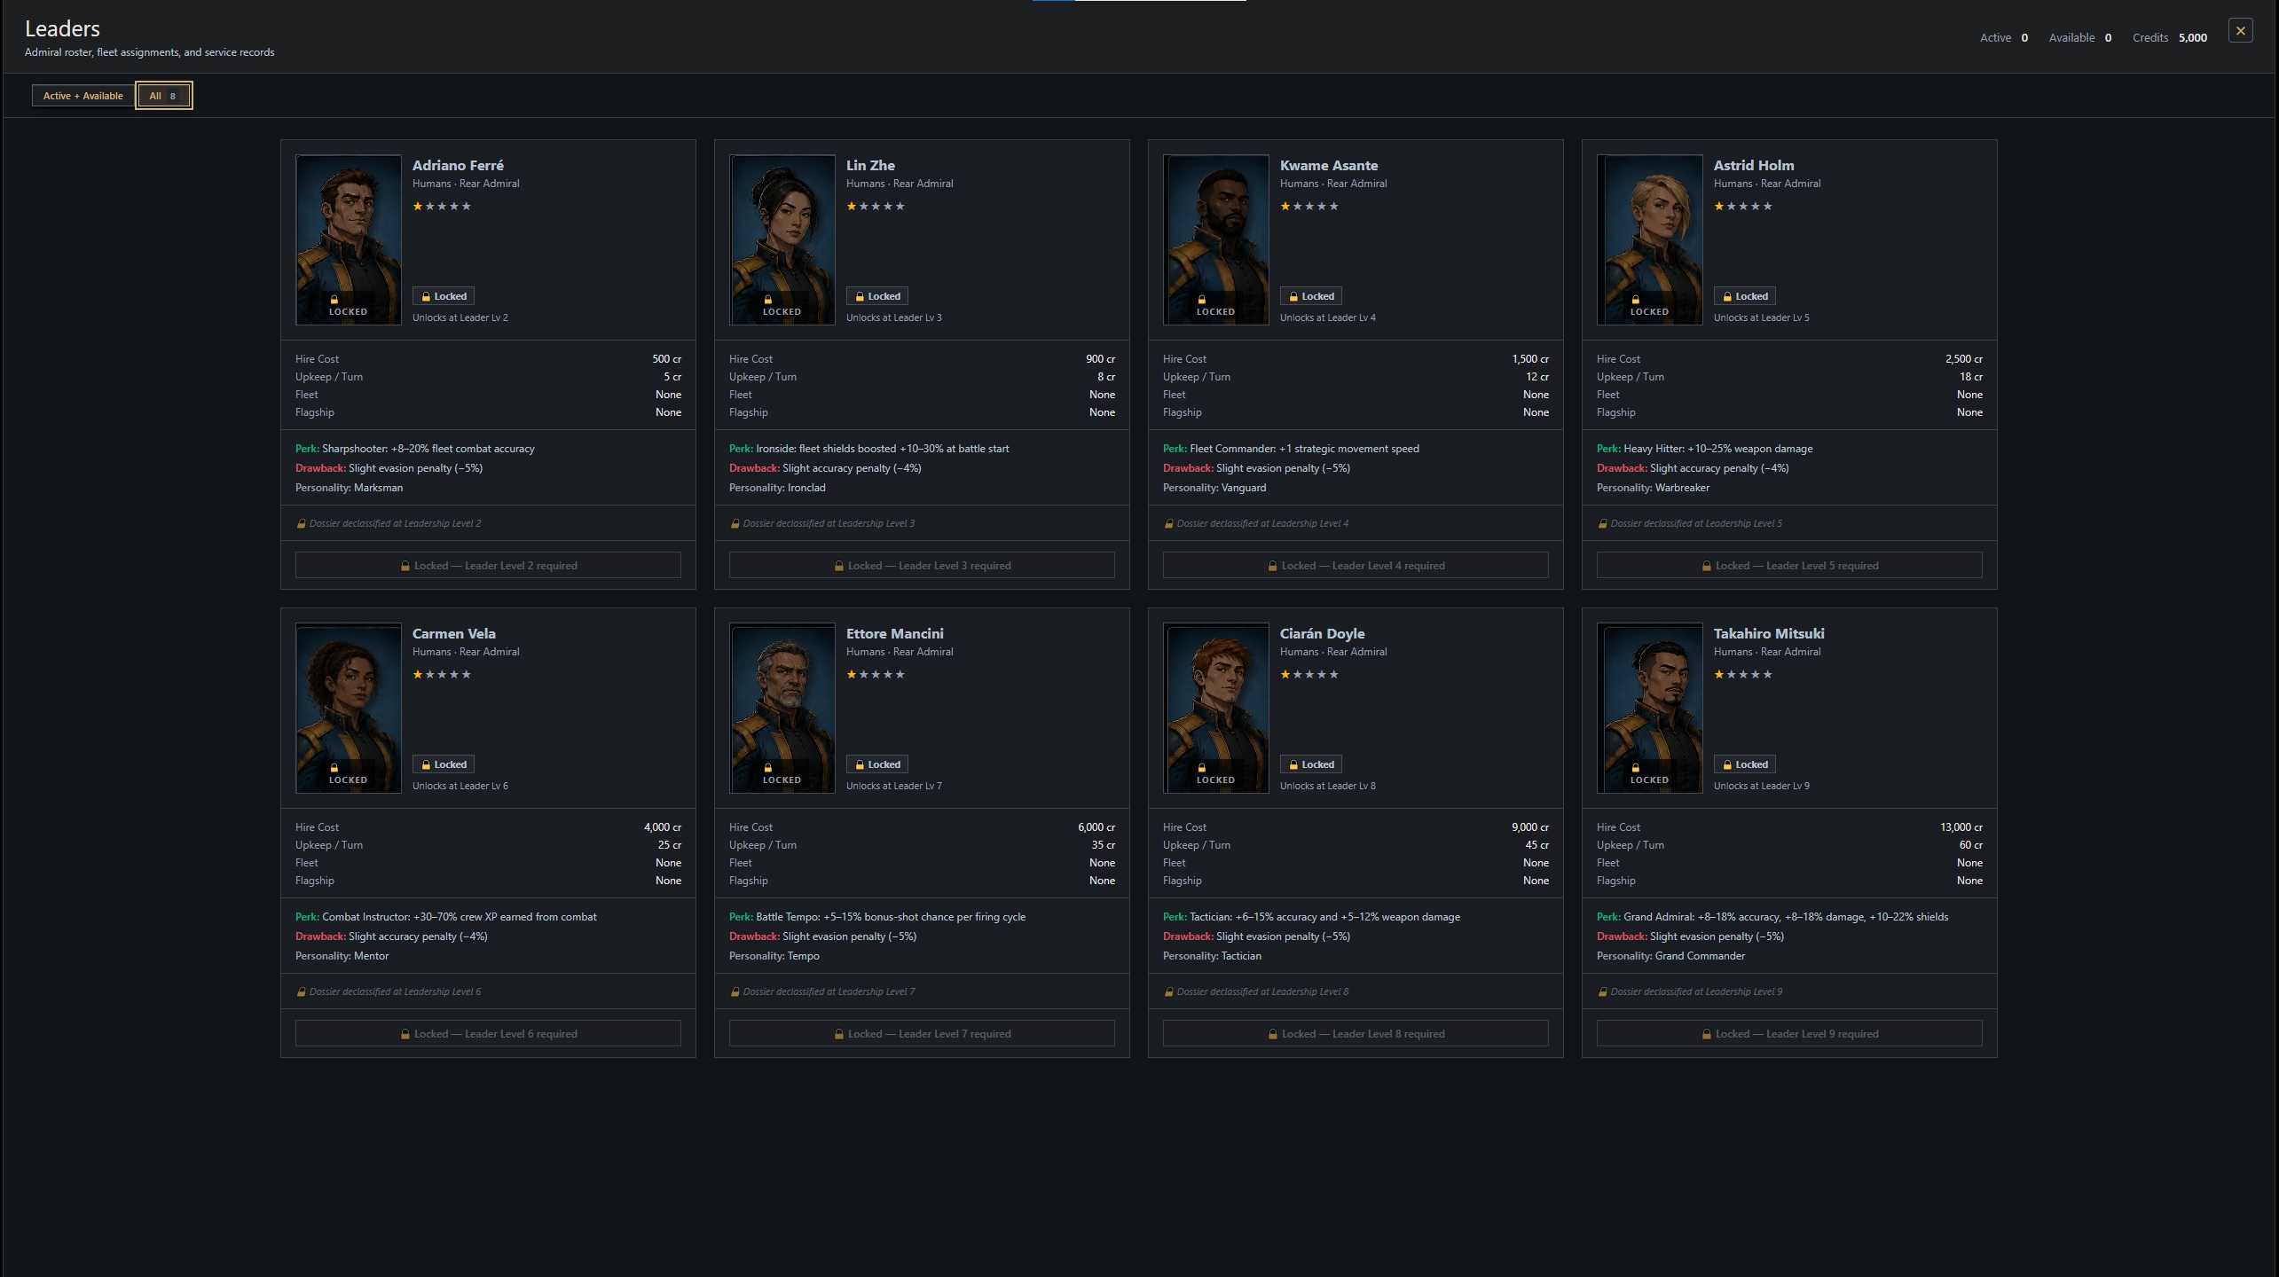Click 'Locked — Leader Level 2 required' button
This screenshot has height=1277, width=2279.
(488, 566)
